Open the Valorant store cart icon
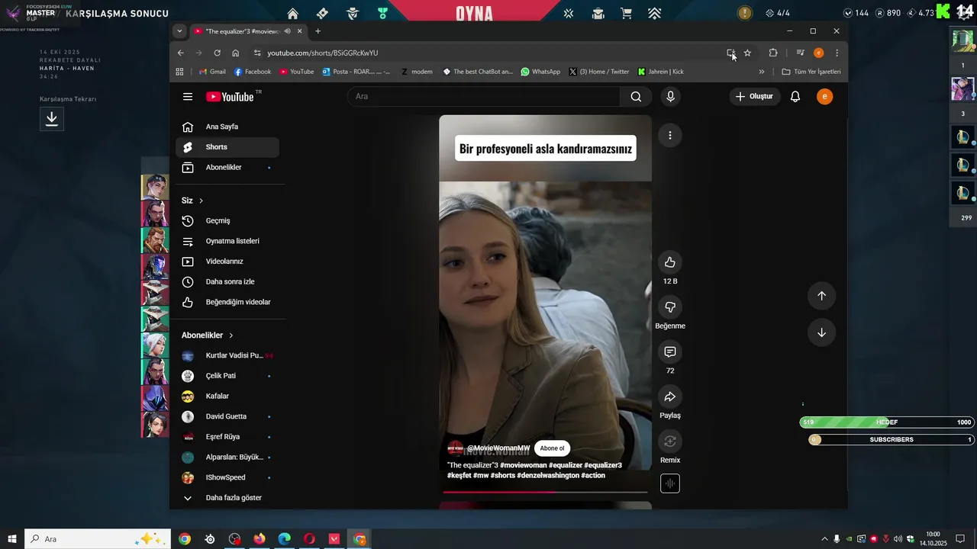Screen dimensions: 977x549 click(627, 13)
